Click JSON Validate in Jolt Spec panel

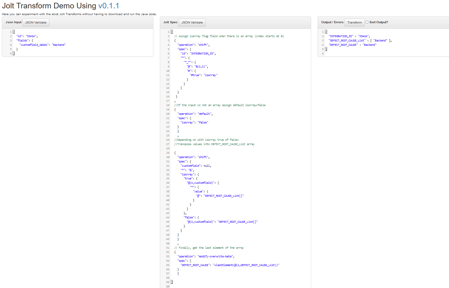click(x=192, y=23)
